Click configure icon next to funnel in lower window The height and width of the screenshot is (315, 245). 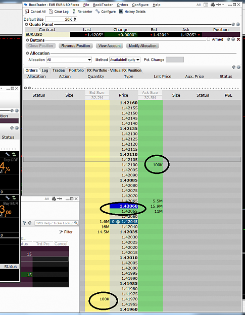point(30,223)
